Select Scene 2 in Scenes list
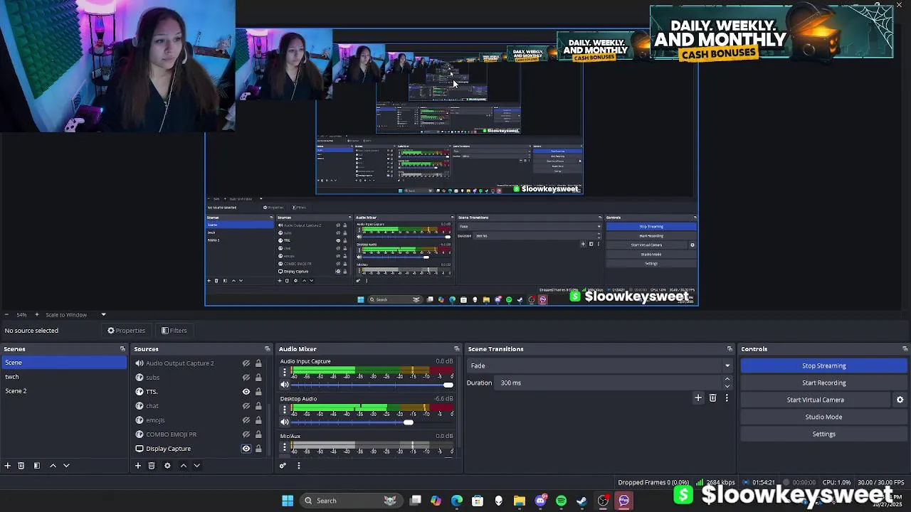Image resolution: width=911 pixels, height=512 pixels. point(64,391)
